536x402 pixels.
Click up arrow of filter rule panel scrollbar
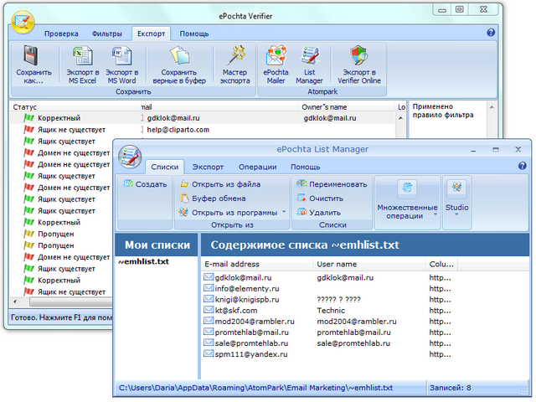click(492, 107)
